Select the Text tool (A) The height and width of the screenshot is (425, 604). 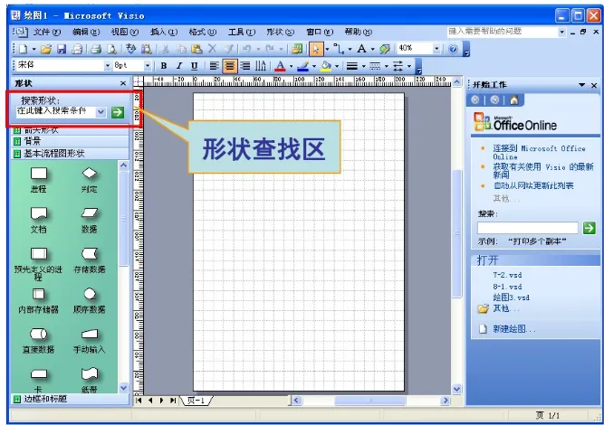pyautogui.click(x=361, y=49)
